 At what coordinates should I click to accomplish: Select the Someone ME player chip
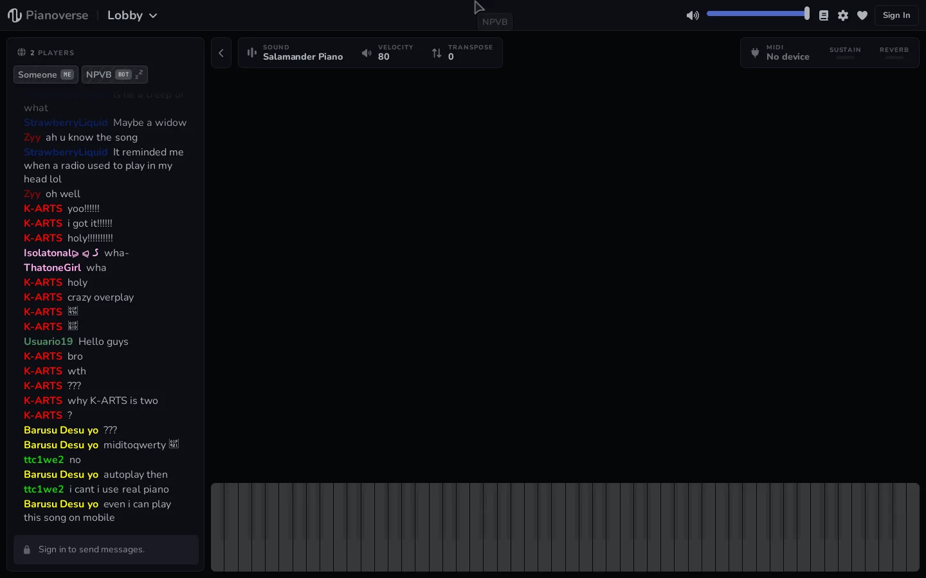tap(46, 74)
